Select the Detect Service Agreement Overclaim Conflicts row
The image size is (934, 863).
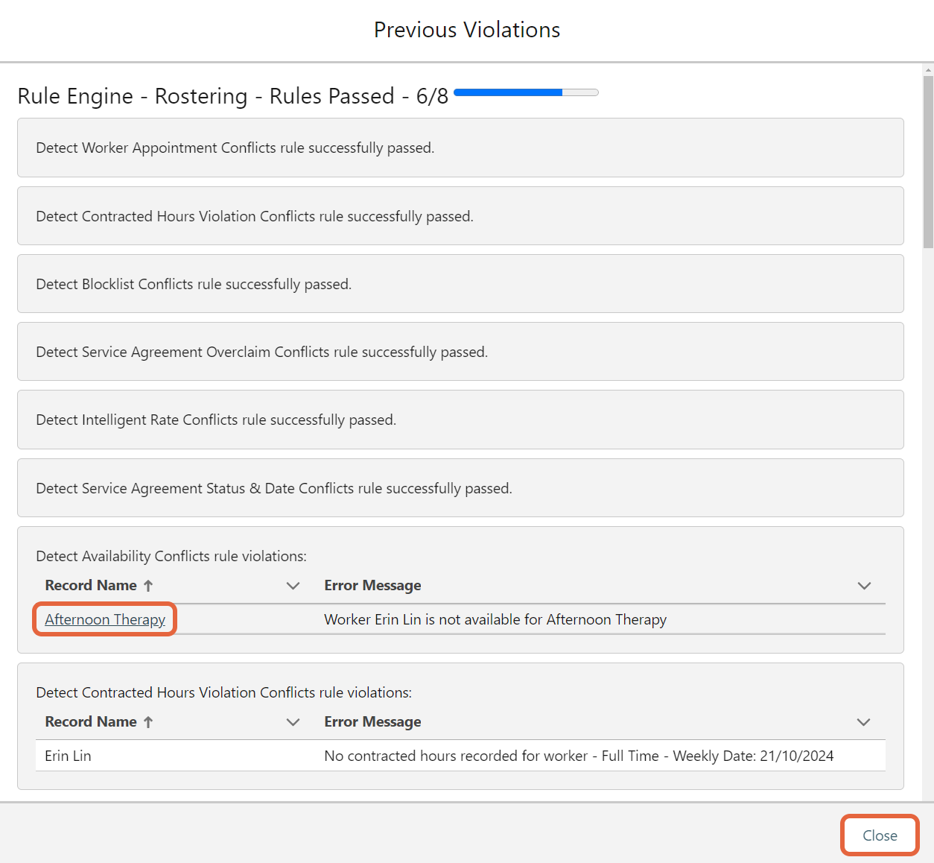click(x=460, y=351)
